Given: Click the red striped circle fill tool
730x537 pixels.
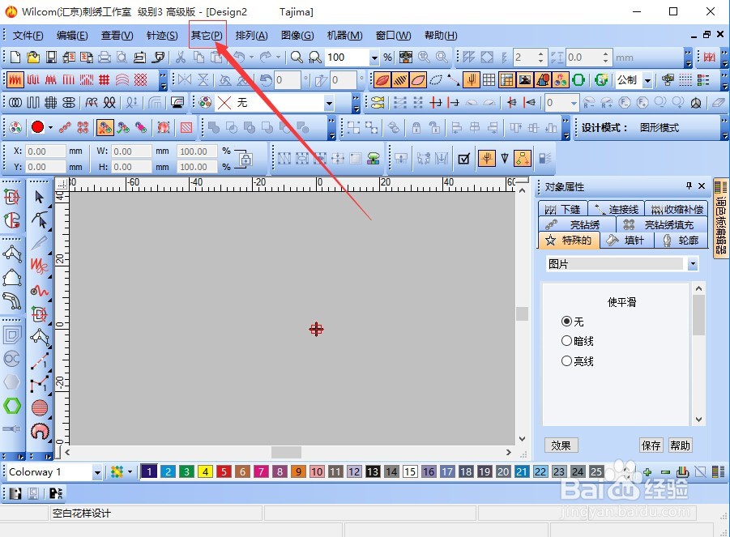Looking at the screenshot, I should click(x=40, y=408).
